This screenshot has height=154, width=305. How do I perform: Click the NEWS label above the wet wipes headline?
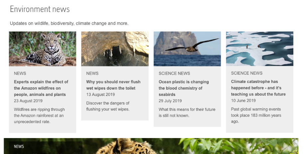pos(92,73)
